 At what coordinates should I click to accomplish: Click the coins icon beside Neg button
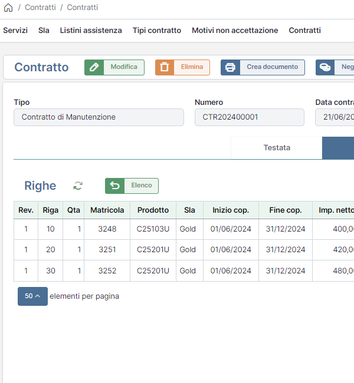tap(325, 67)
